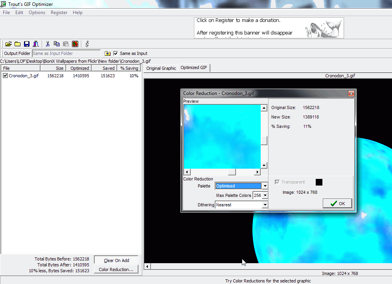This screenshot has width=392, height=284.
Task: Click the Total Bytes After: 1410595 text
Action: [x=63, y=265]
